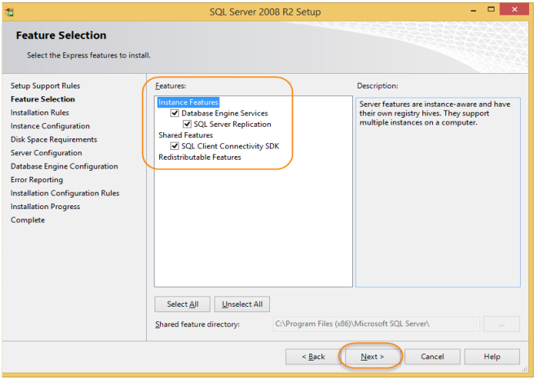
Task: Select the Instance Features tree node
Action: coord(188,102)
